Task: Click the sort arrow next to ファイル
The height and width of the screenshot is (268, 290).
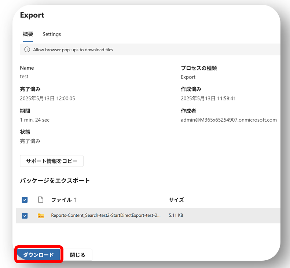Action: coord(75,200)
